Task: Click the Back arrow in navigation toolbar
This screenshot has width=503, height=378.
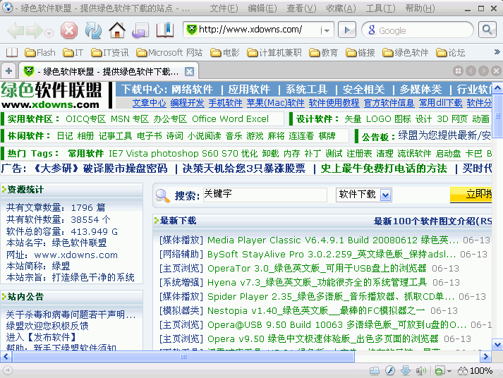Action: (16, 31)
